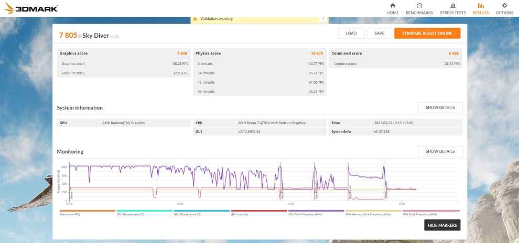Click the 32.83 FPS value

180,73
